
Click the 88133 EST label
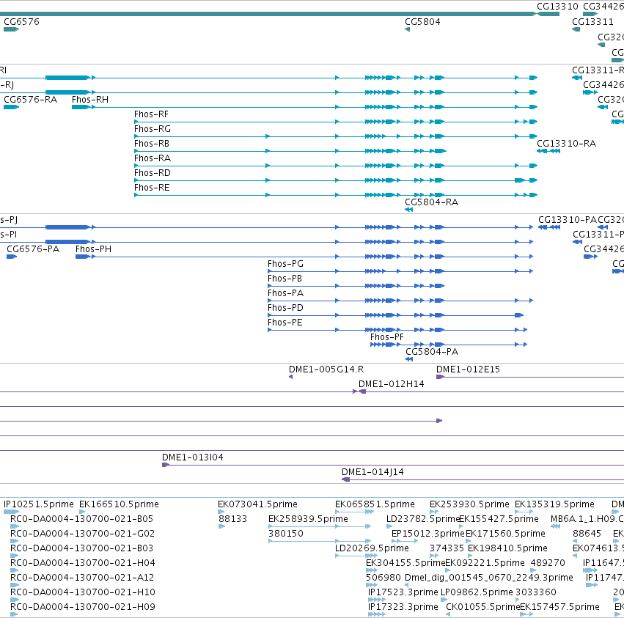232,519
